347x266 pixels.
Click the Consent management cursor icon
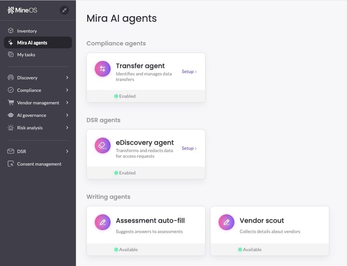[x=11, y=164]
